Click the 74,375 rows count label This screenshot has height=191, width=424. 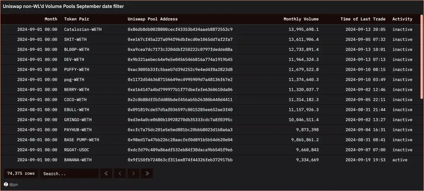[x=21, y=173]
